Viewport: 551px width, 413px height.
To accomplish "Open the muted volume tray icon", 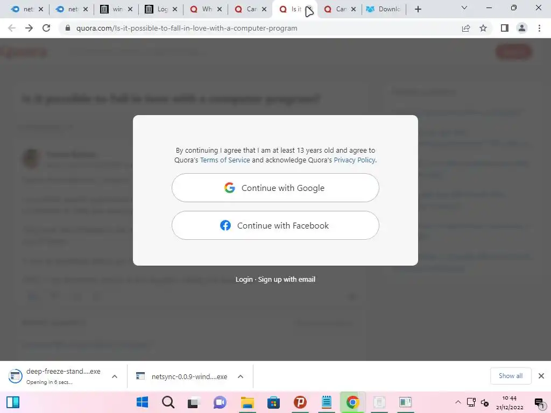I will tap(485, 402).
